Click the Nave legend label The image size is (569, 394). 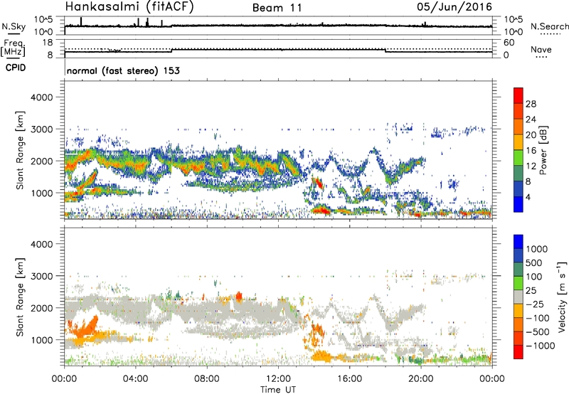pyautogui.click(x=541, y=49)
